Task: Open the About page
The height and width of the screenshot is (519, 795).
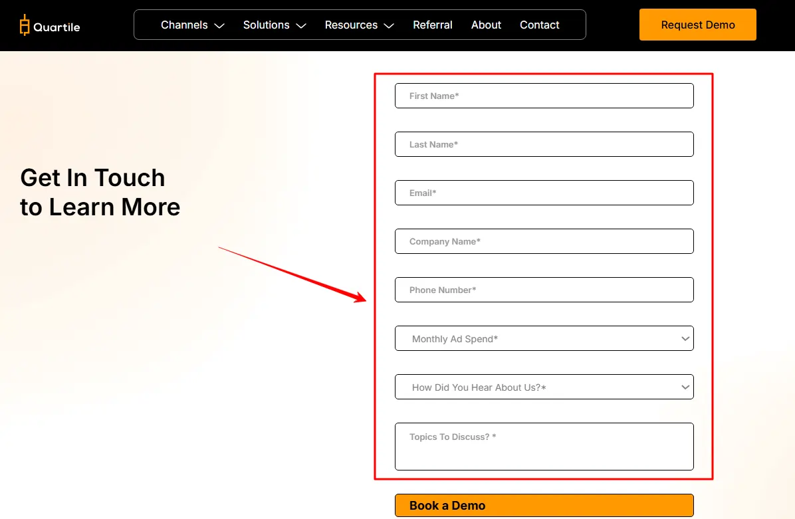Action: [486, 25]
